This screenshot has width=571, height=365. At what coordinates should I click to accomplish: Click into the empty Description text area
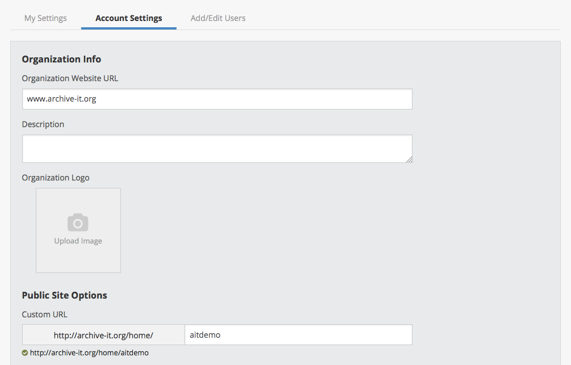(216, 149)
